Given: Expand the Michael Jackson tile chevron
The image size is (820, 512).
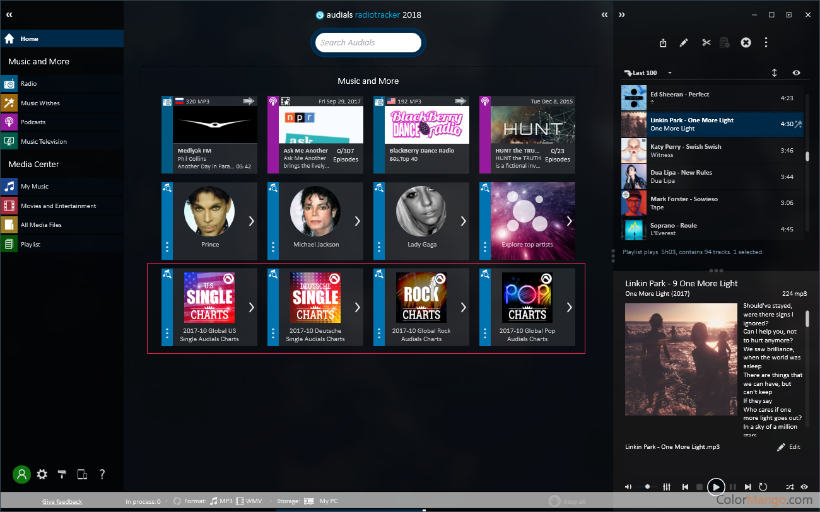Looking at the screenshot, I should [357, 221].
